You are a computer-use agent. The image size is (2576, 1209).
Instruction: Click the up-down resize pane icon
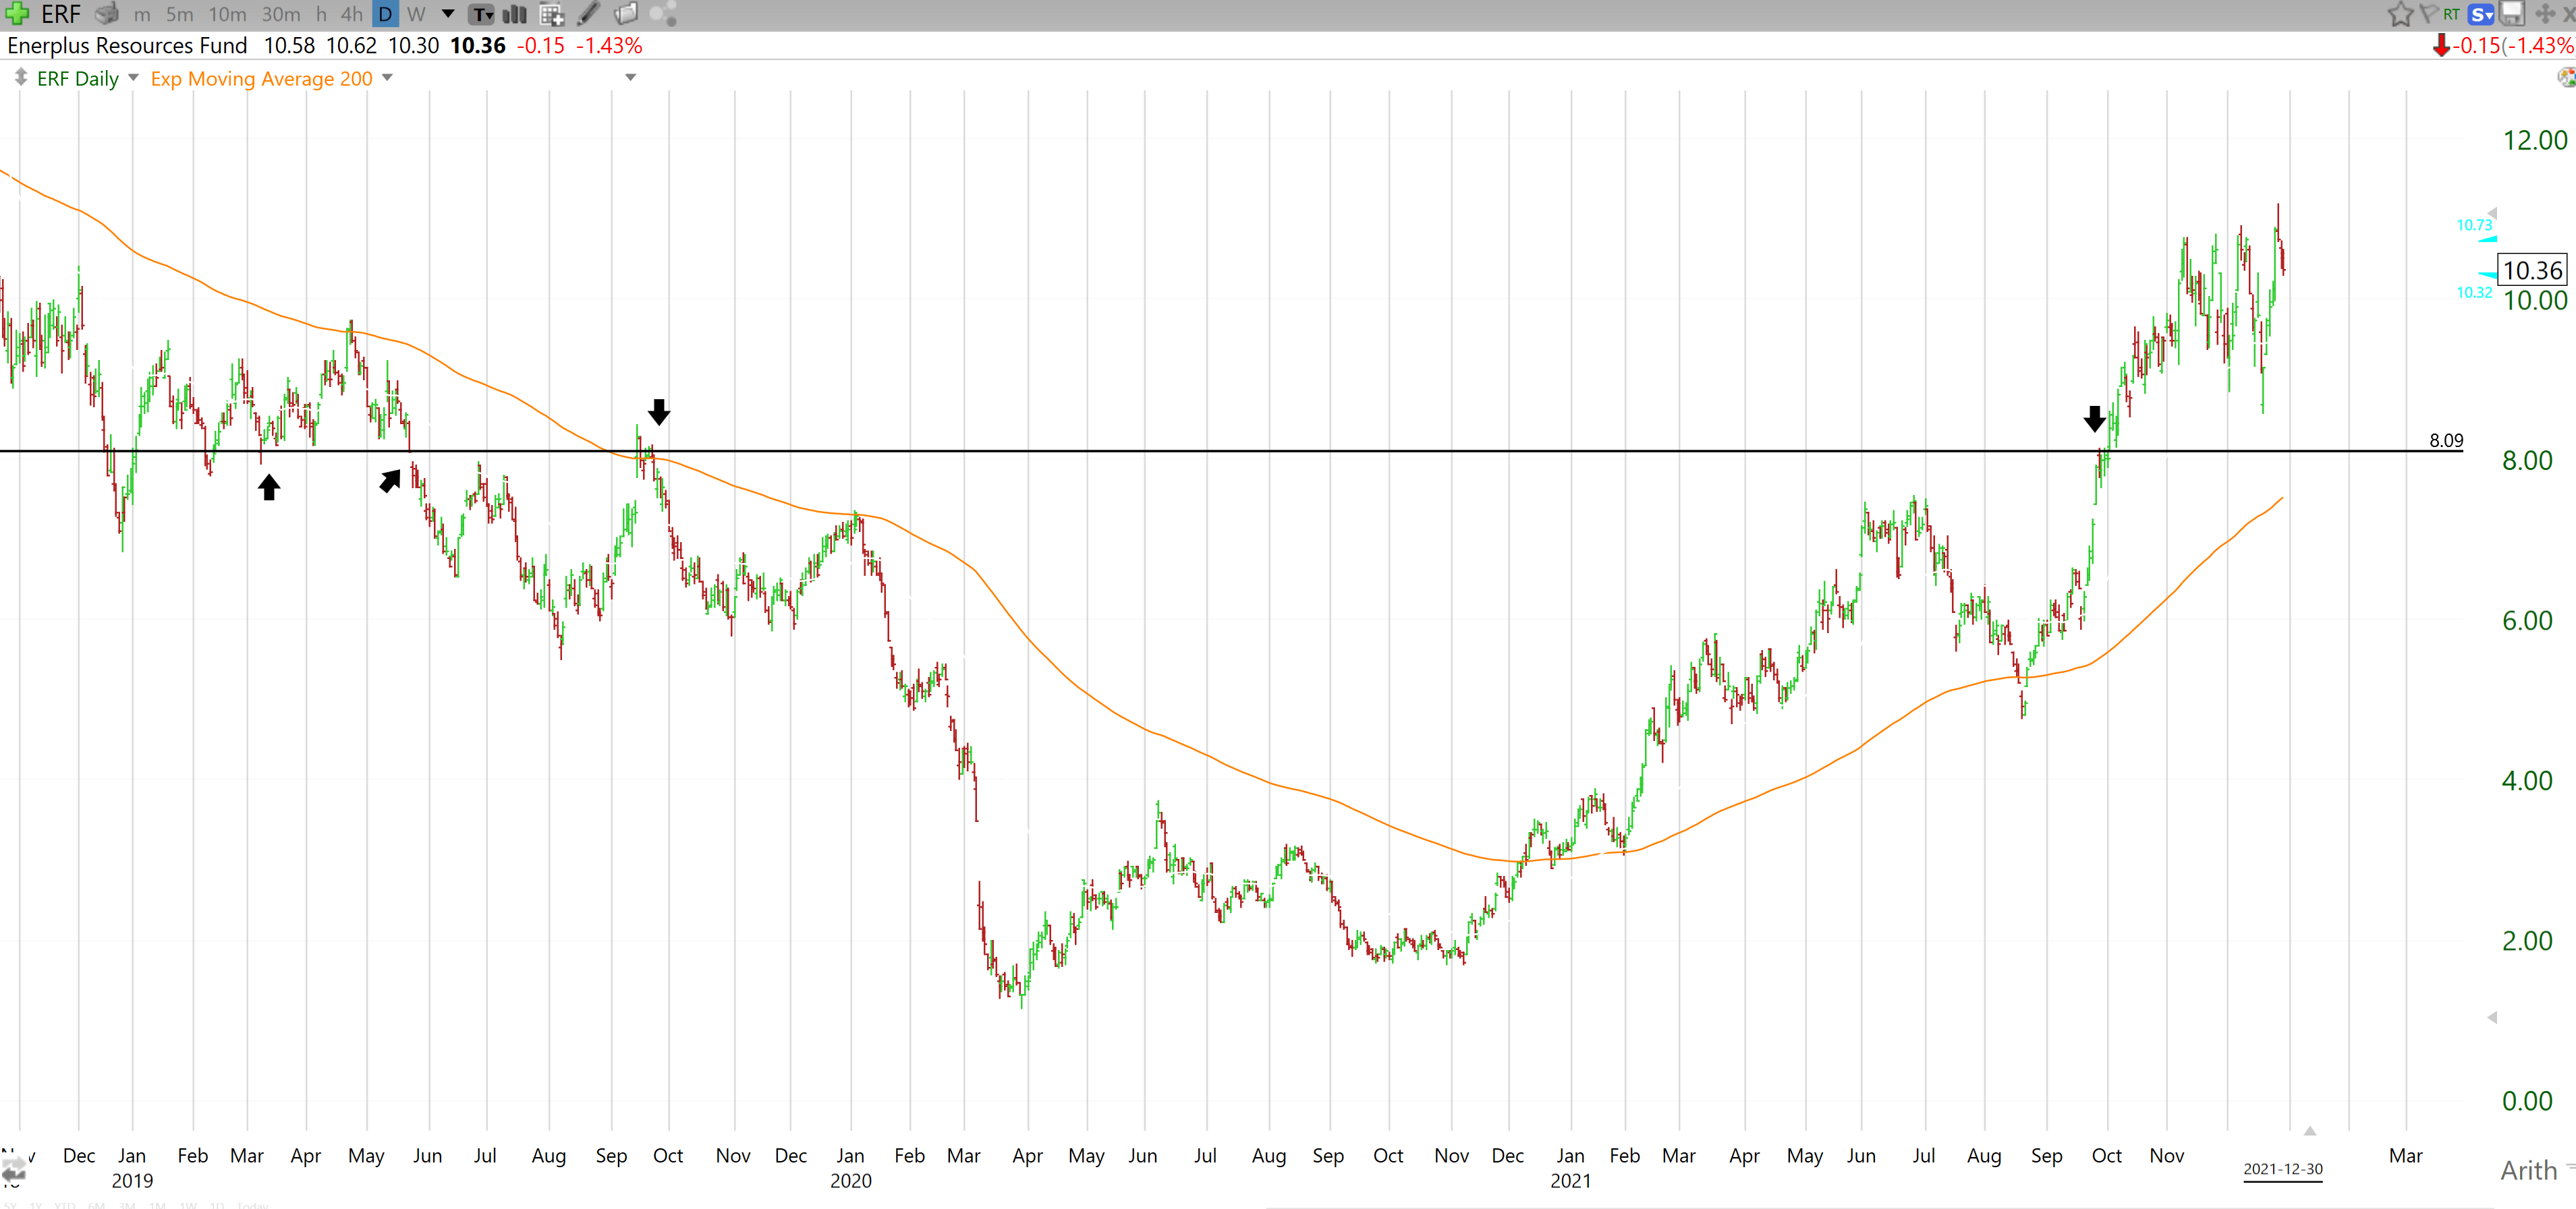click(x=20, y=78)
